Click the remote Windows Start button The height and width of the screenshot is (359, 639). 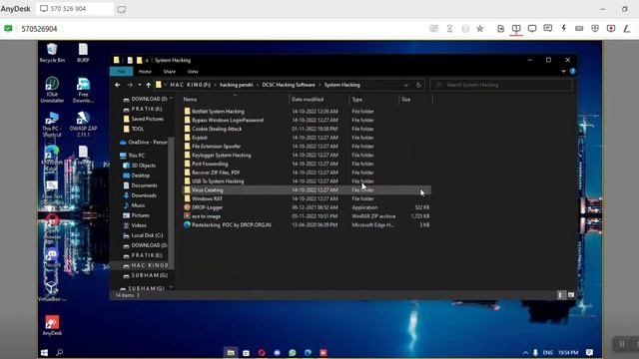[44, 352]
